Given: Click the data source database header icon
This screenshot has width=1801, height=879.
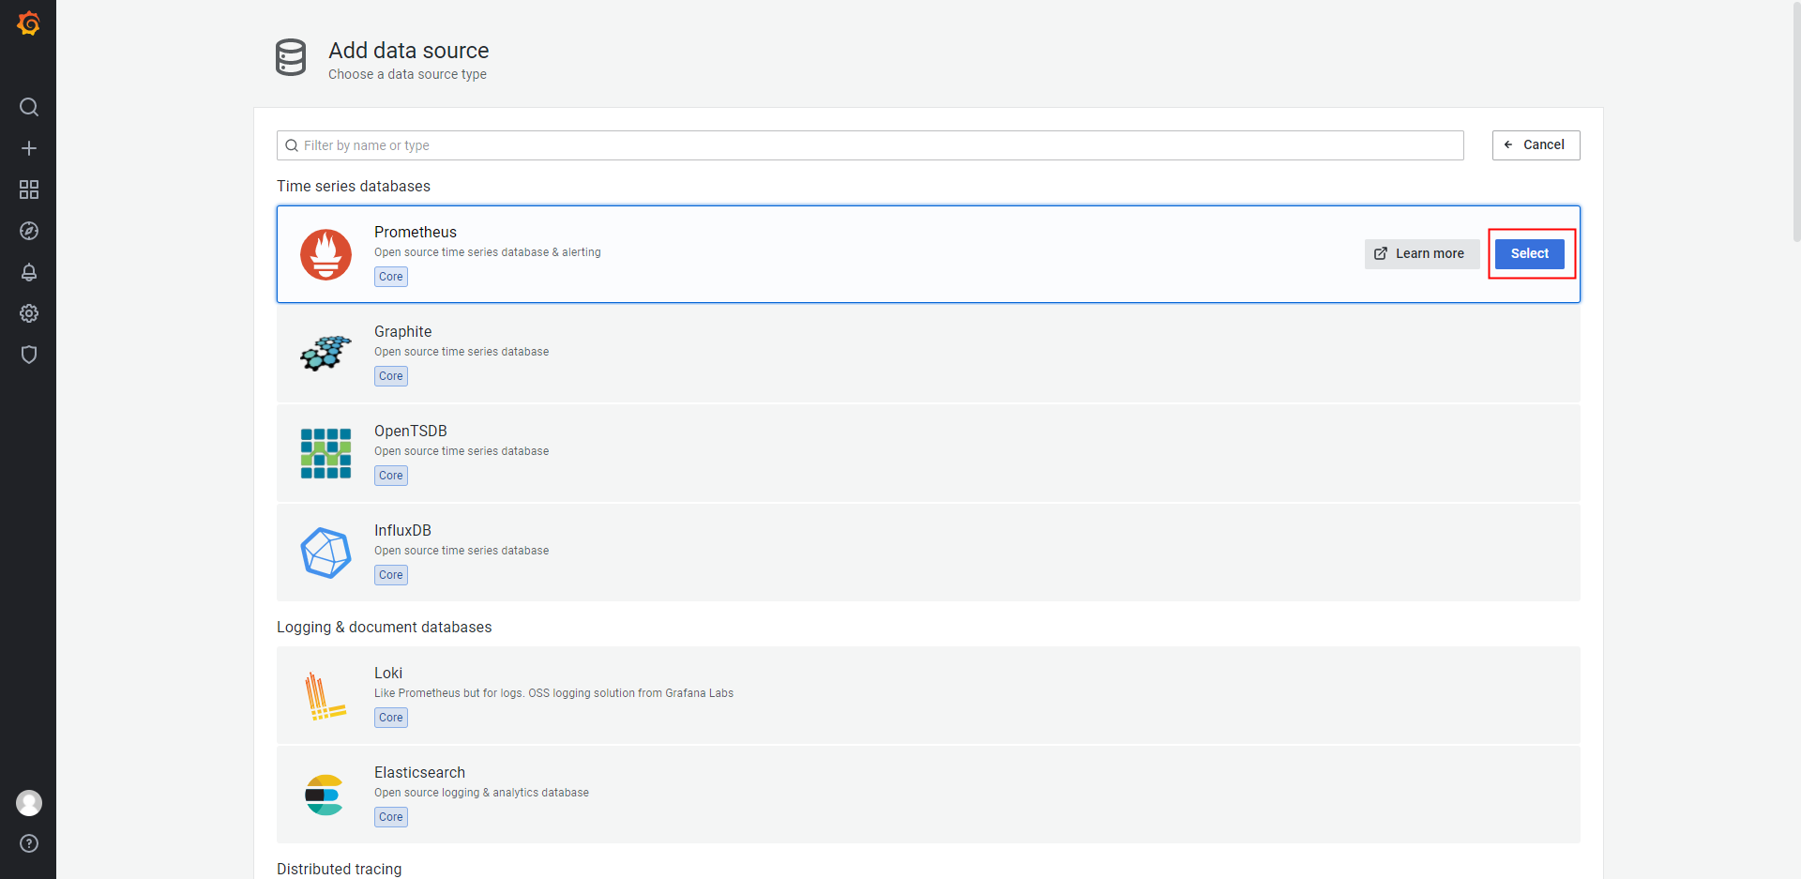Looking at the screenshot, I should click(x=291, y=57).
